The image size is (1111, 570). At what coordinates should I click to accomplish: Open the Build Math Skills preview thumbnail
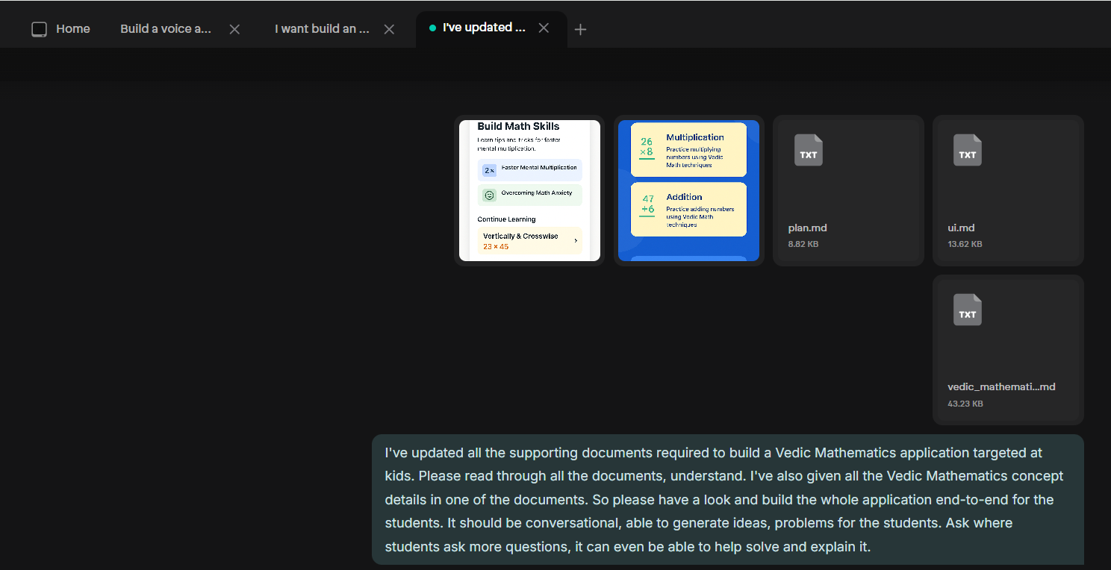coord(529,190)
